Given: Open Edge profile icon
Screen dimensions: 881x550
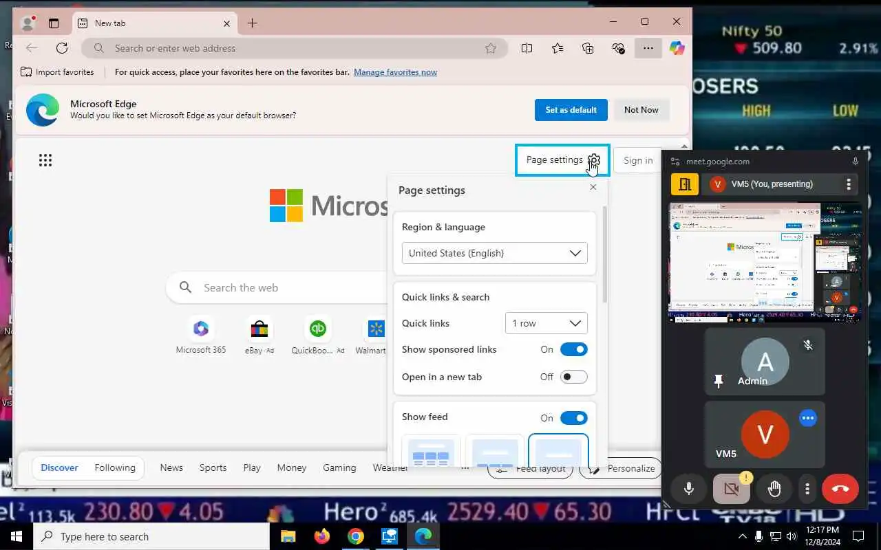Looking at the screenshot, I should (28, 23).
